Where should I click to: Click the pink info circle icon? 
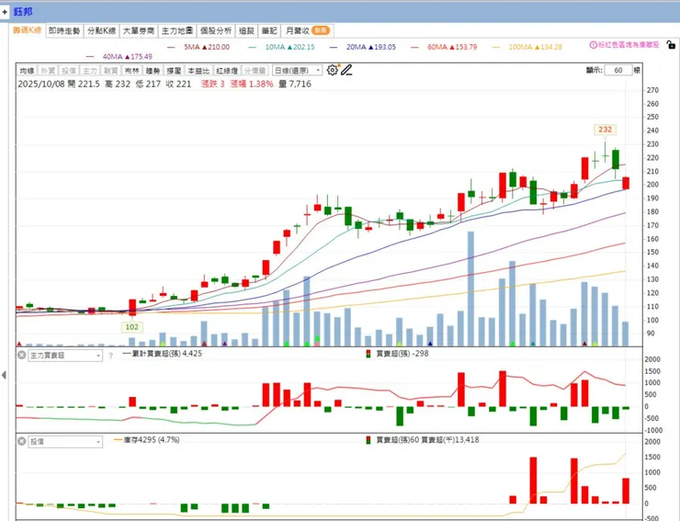(593, 45)
